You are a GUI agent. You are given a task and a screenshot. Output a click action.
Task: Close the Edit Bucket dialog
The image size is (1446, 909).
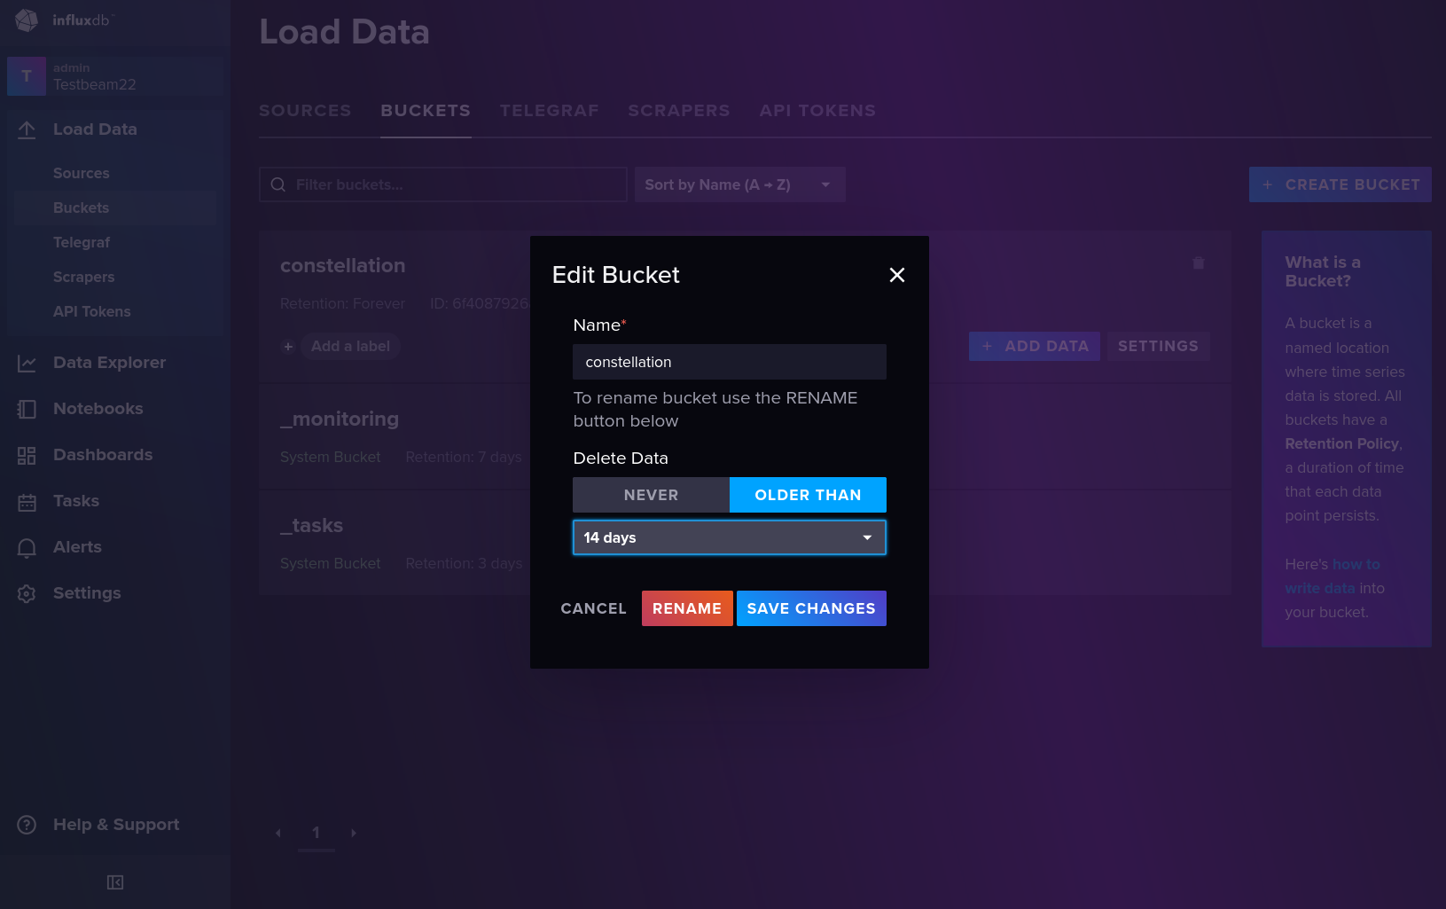coord(897,275)
